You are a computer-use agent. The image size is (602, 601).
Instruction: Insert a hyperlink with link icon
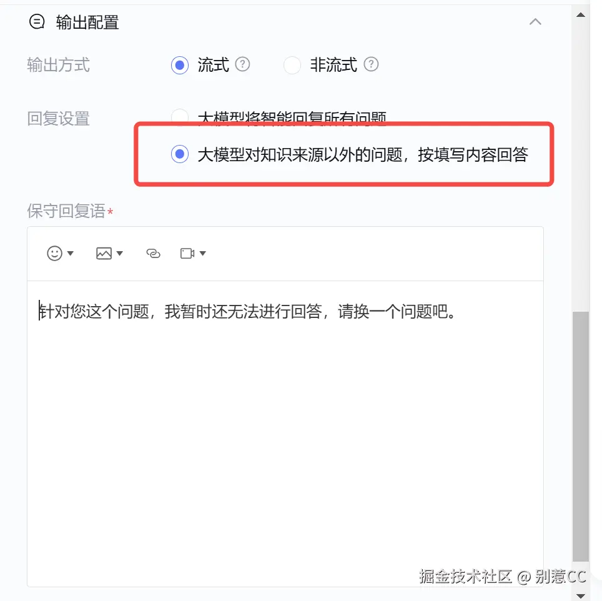click(x=153, y=254)
